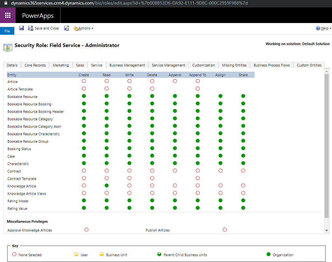The height and width of the screenshot is (262, 332).
Task: Switch to the Business Management tab
Action: (x=127, y=65)
